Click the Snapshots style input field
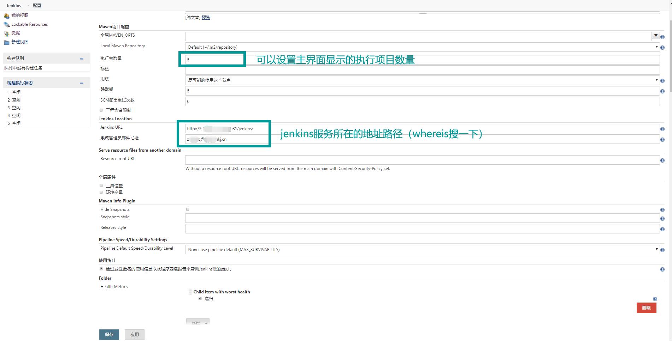This screenshot has width=672, height=341. [422, 218]
